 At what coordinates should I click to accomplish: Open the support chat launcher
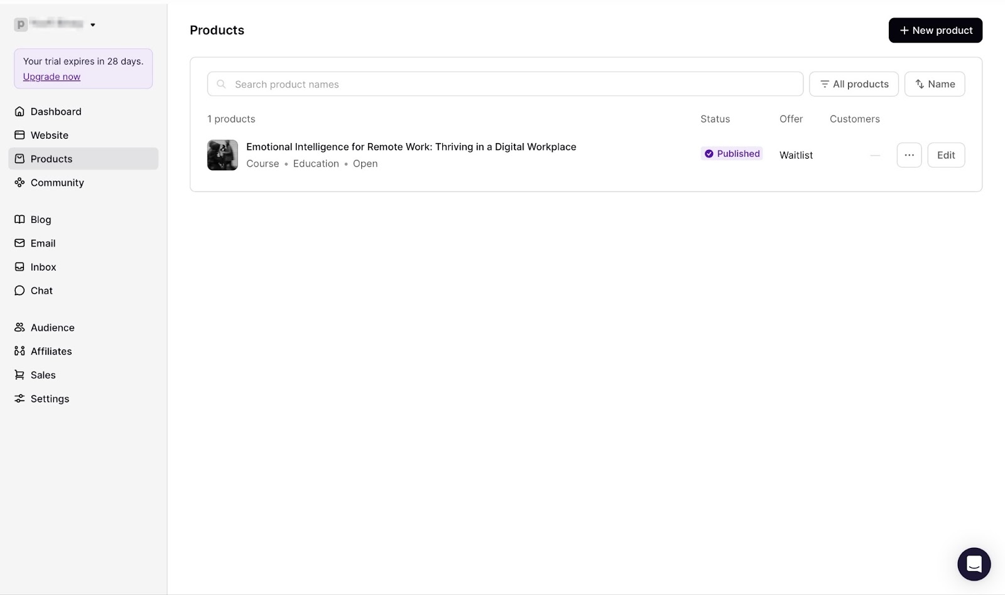974,564
